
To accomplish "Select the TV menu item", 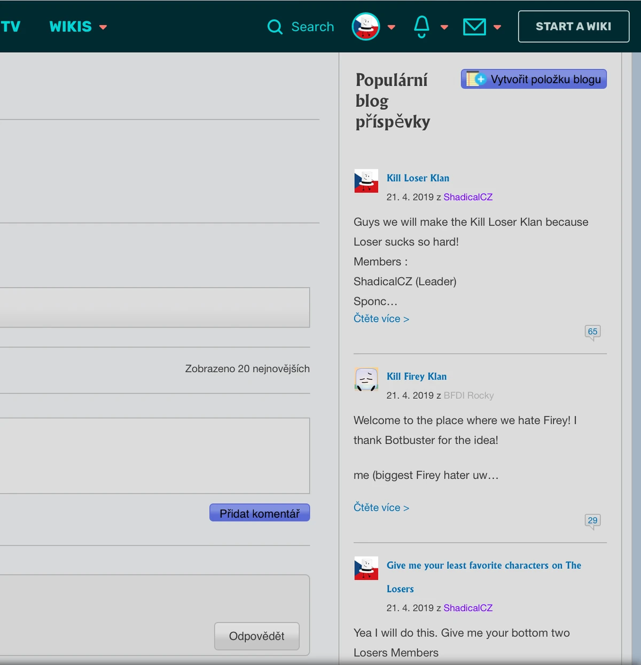I will [10, 27].
